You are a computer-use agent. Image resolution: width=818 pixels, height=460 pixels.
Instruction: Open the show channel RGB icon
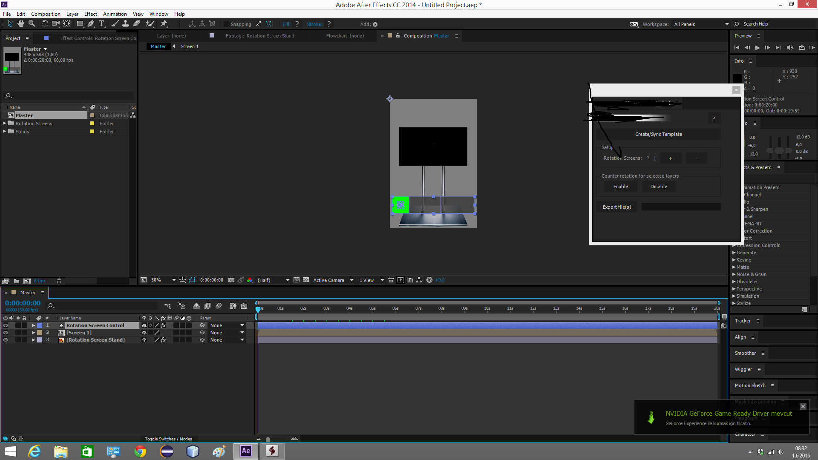click(x=250, y=280)
